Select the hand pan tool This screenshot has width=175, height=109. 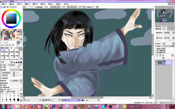[x=10, y=45]
